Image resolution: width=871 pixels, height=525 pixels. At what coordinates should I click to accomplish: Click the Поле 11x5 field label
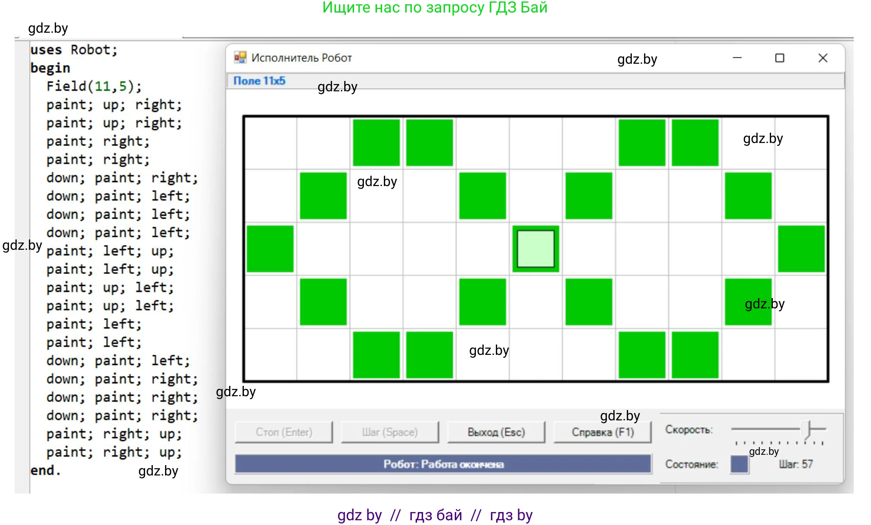click(x=259, y=81)
